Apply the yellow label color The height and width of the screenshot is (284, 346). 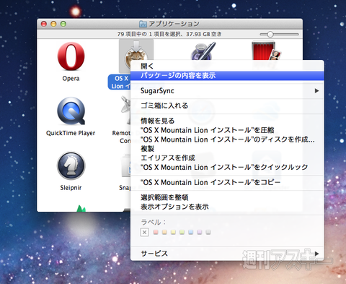click(x=173, y=232)
